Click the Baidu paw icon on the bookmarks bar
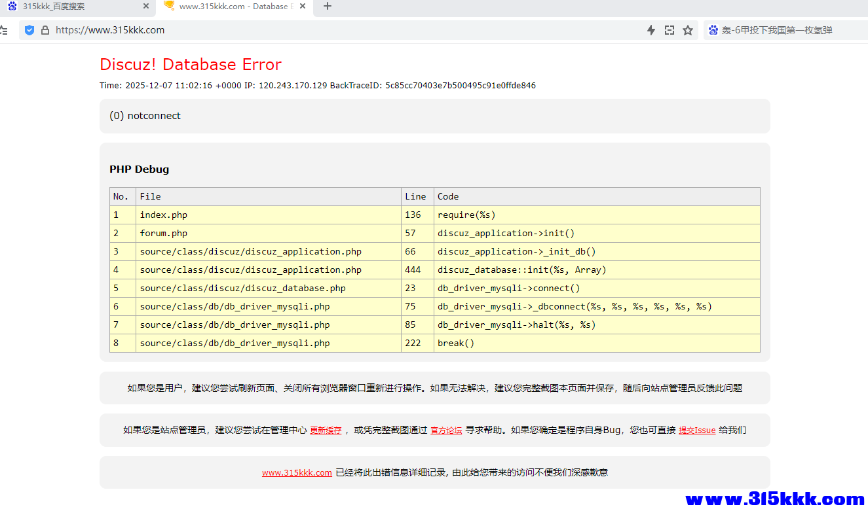Viewport: 868px width, 509px height. [x=712, y=30]
